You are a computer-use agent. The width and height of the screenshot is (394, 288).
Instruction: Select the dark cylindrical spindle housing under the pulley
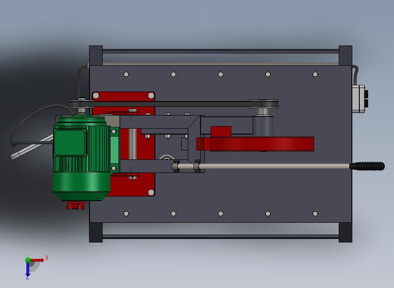tap(263, 126)
